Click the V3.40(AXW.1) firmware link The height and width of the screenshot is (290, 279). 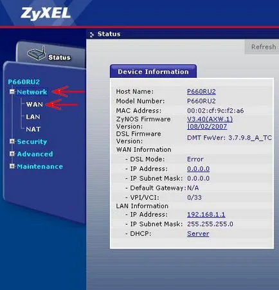coord(210,119)
